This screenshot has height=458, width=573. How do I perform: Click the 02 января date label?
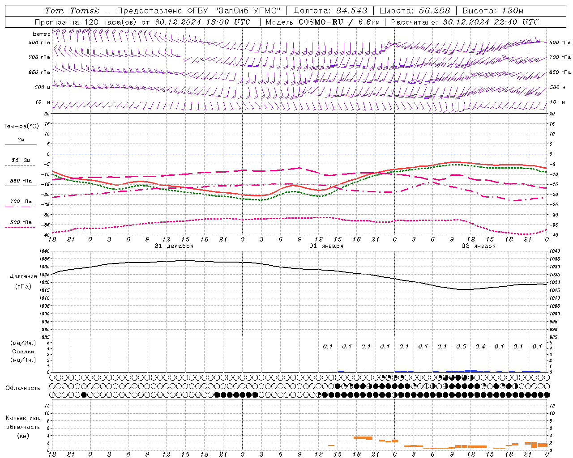[479, 246]
